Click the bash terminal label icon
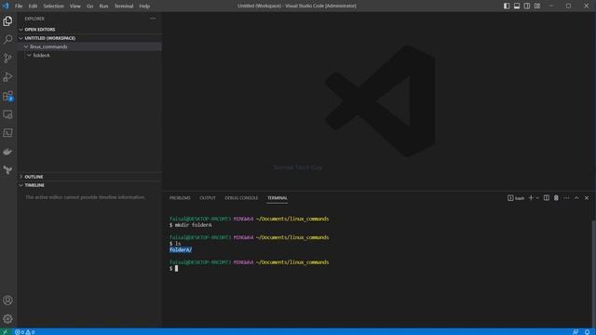596x335 pixels. click(516, 198)
